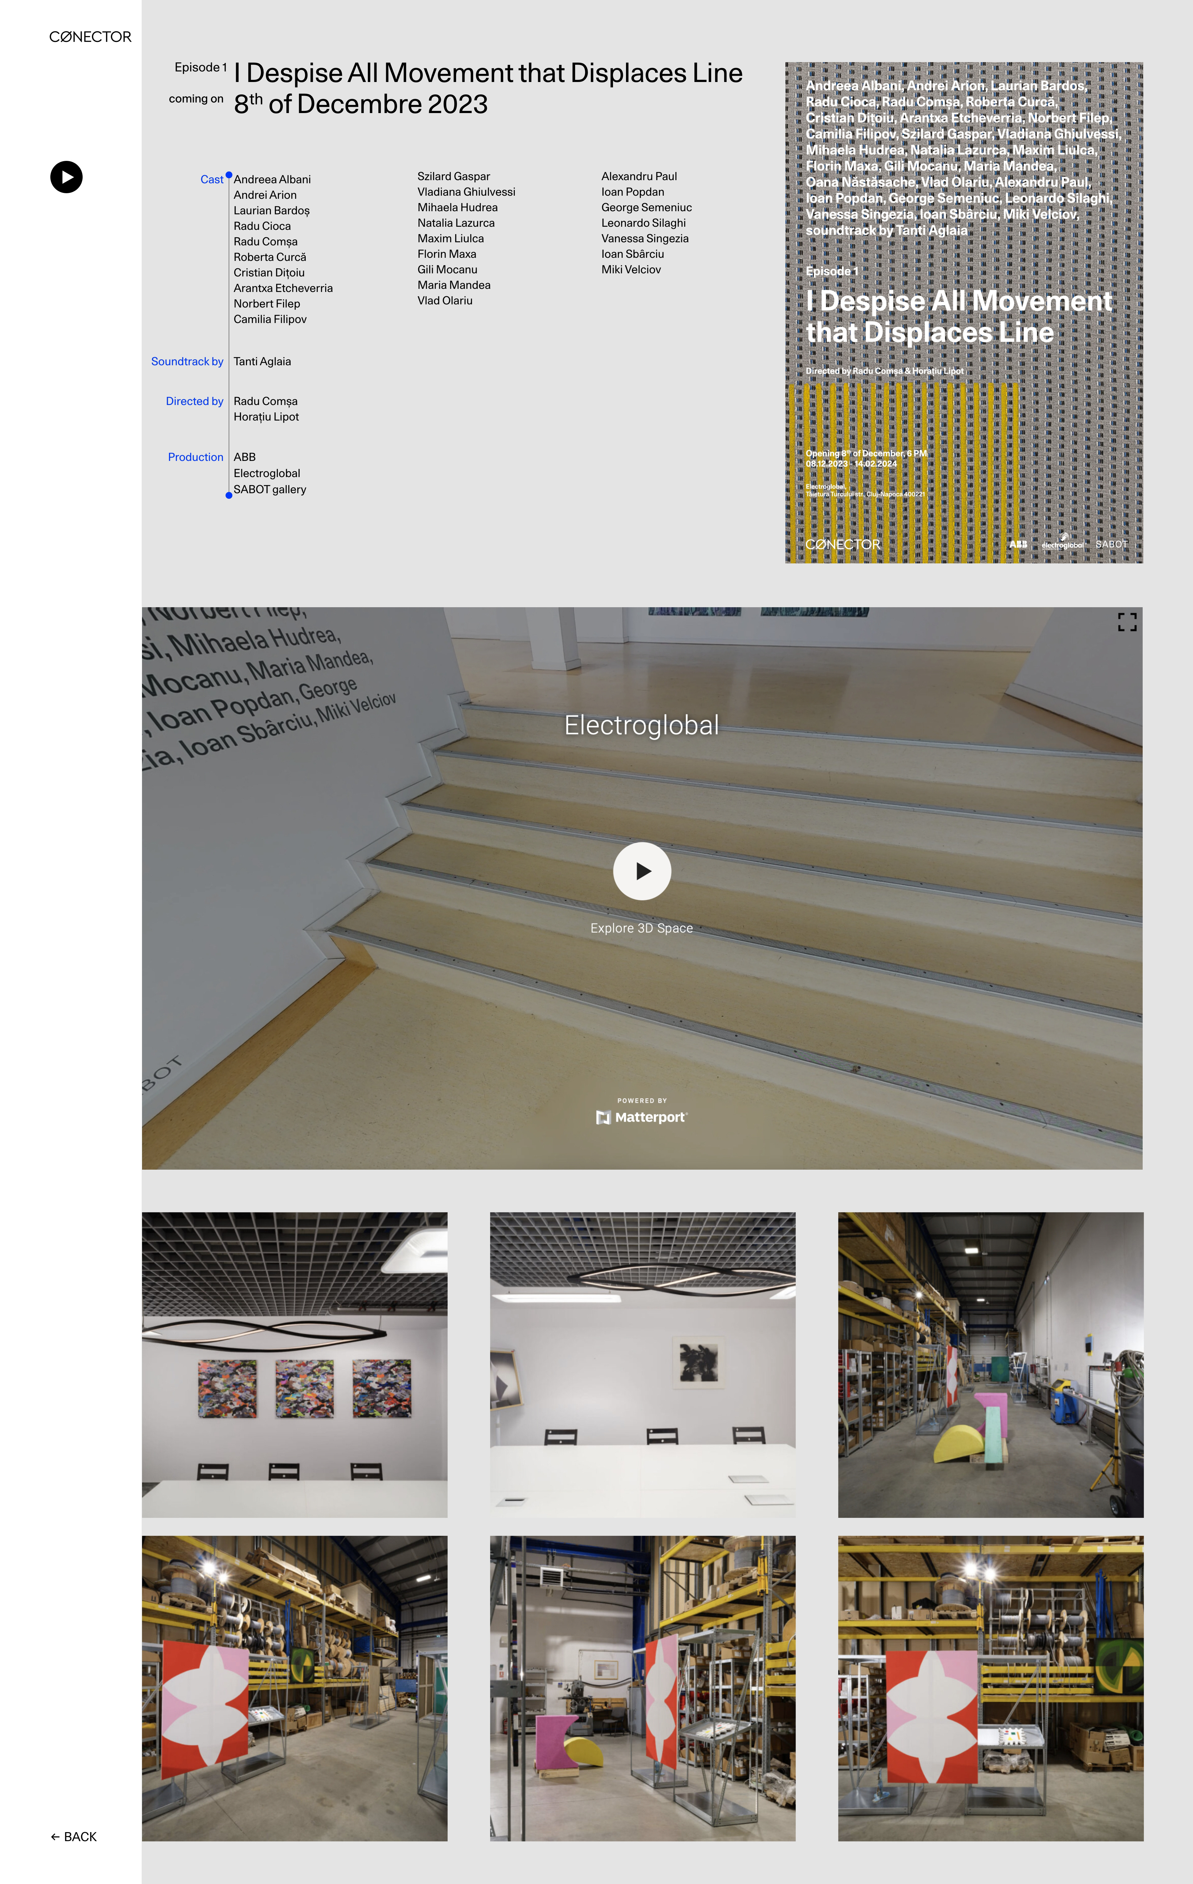Select cast name Natalia Lazurca
Viewport: 1193px width, 1884px height.
tap(456, 223)
